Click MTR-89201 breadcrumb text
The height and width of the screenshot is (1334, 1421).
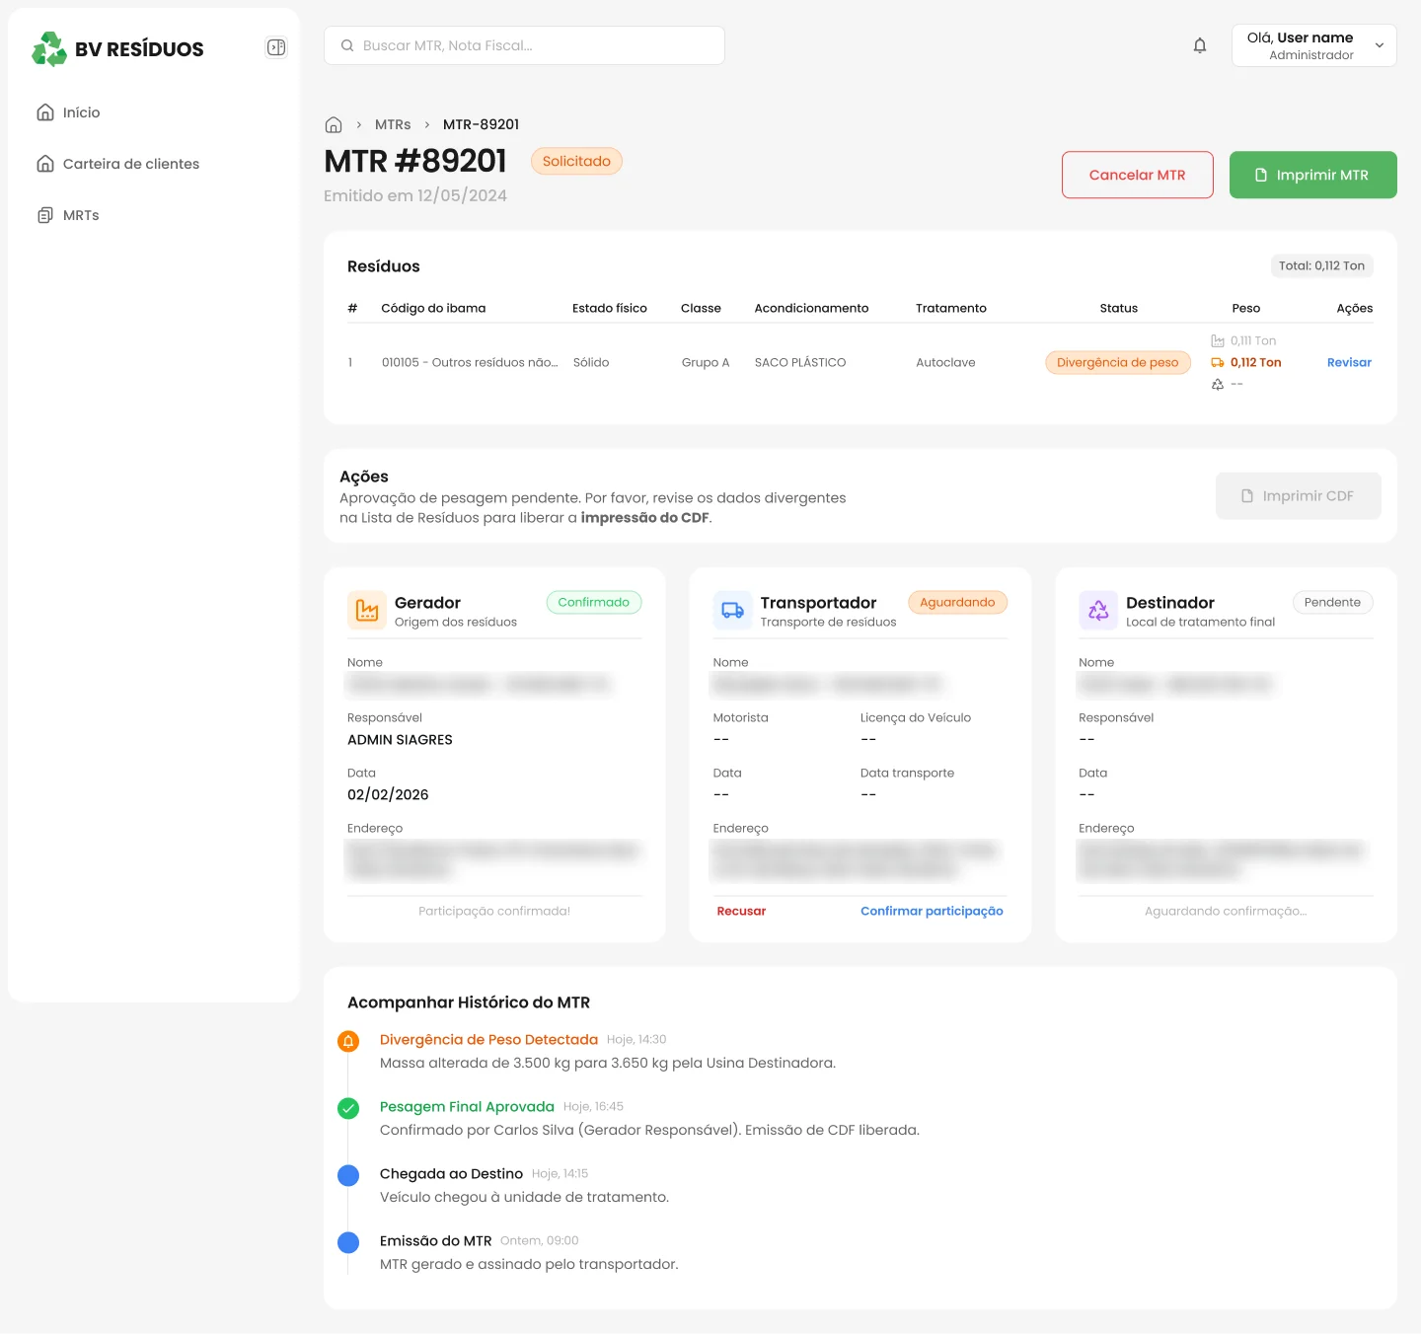tap(481, 124)
